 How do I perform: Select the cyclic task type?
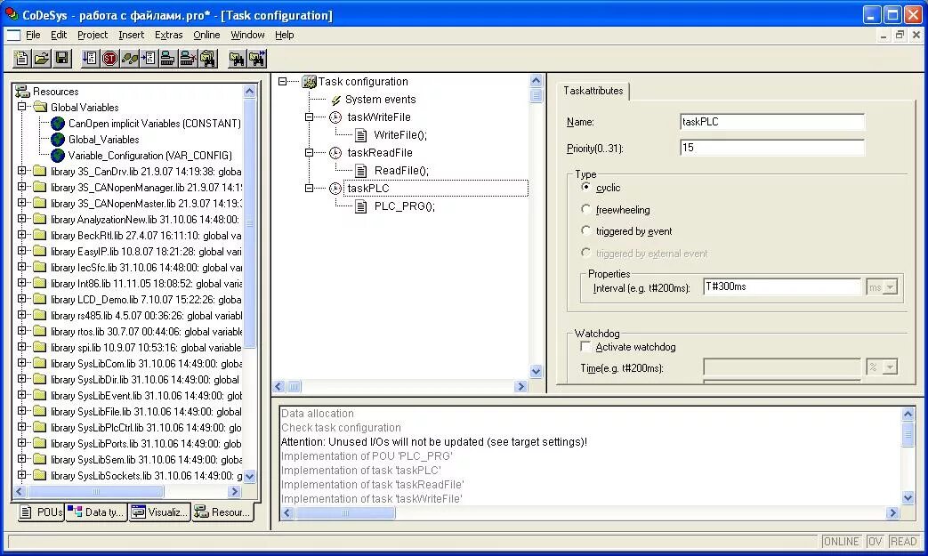pos(586,187)
